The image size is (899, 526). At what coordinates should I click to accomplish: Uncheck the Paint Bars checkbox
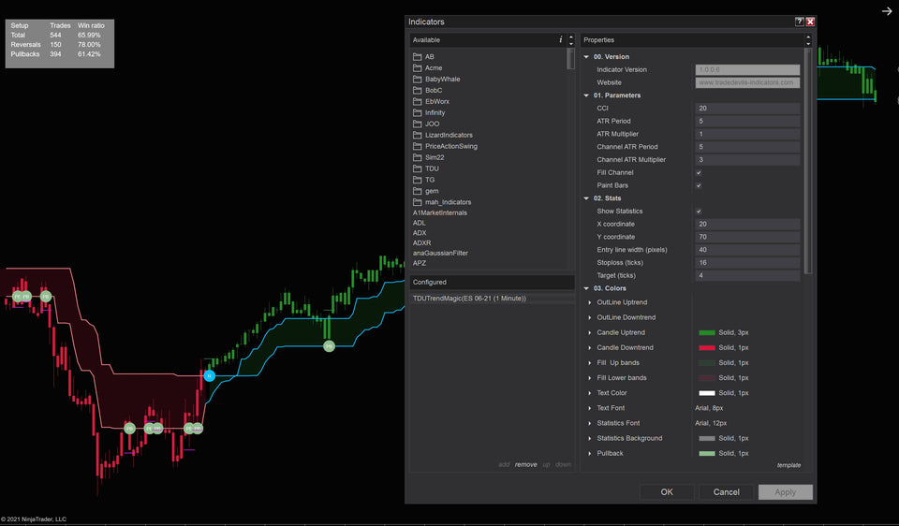(x=699, y=186)
